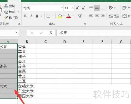
Task: Apply red font color A
Action: click(x=69, y=16)
